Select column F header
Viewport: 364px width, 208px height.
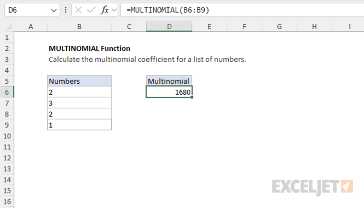pos(245,26)
